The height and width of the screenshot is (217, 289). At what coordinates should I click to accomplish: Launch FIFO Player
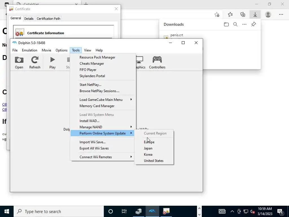103,70
